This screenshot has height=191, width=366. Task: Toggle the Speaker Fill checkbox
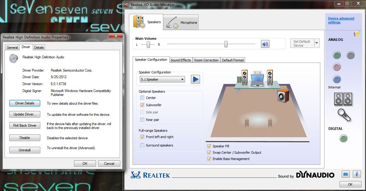209,146
